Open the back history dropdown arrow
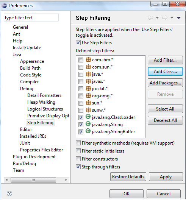This screenshot has width=186, height=201. (157, 18)
